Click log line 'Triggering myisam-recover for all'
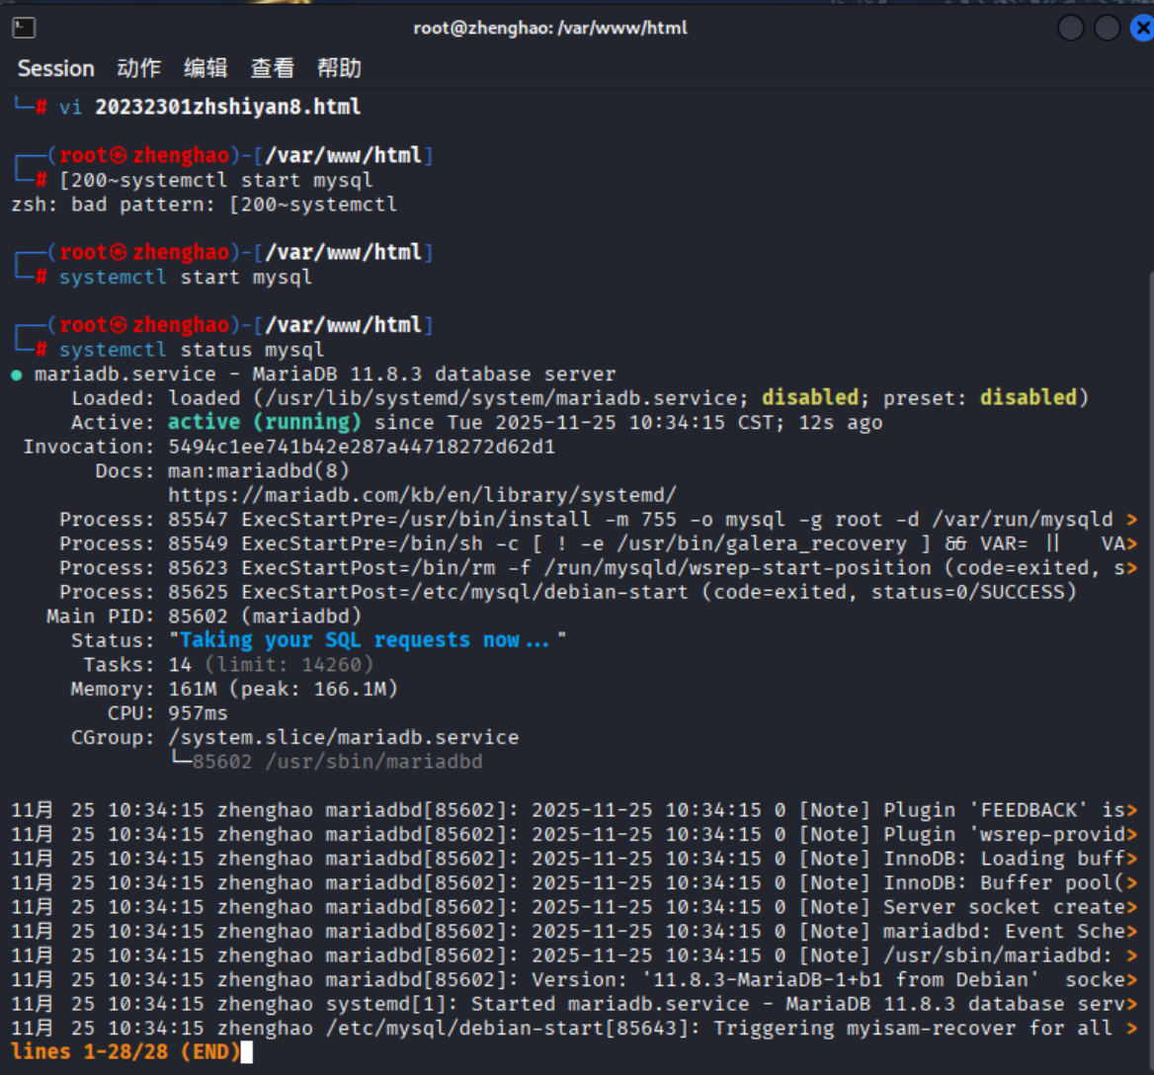This screenshot has height=1075, width=1154. [x=574, y=1029]
